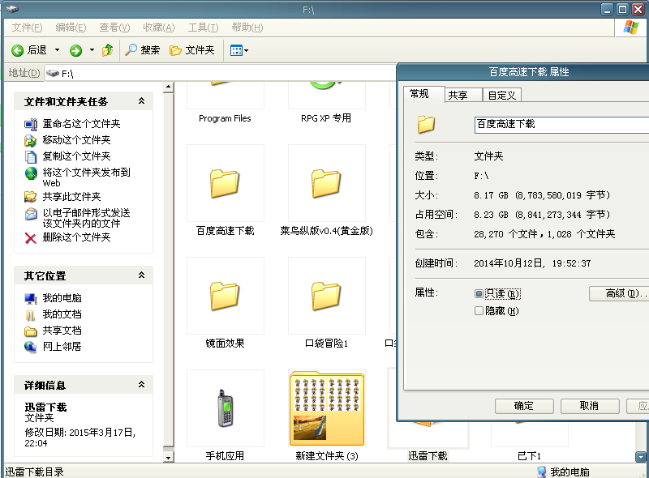Viewport: 649px width, 478px height.
Task: Select the 菜鸟纵版v0.4(黄金版) folder
Action: [326, 183]
